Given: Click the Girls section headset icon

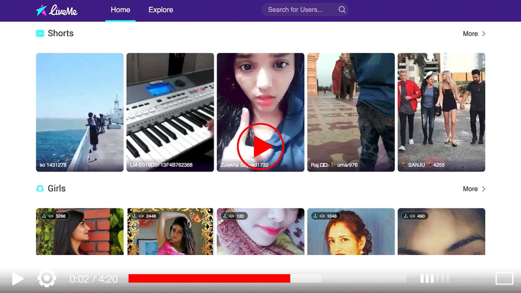Looking at the screenshot, I should coord(40,188).
